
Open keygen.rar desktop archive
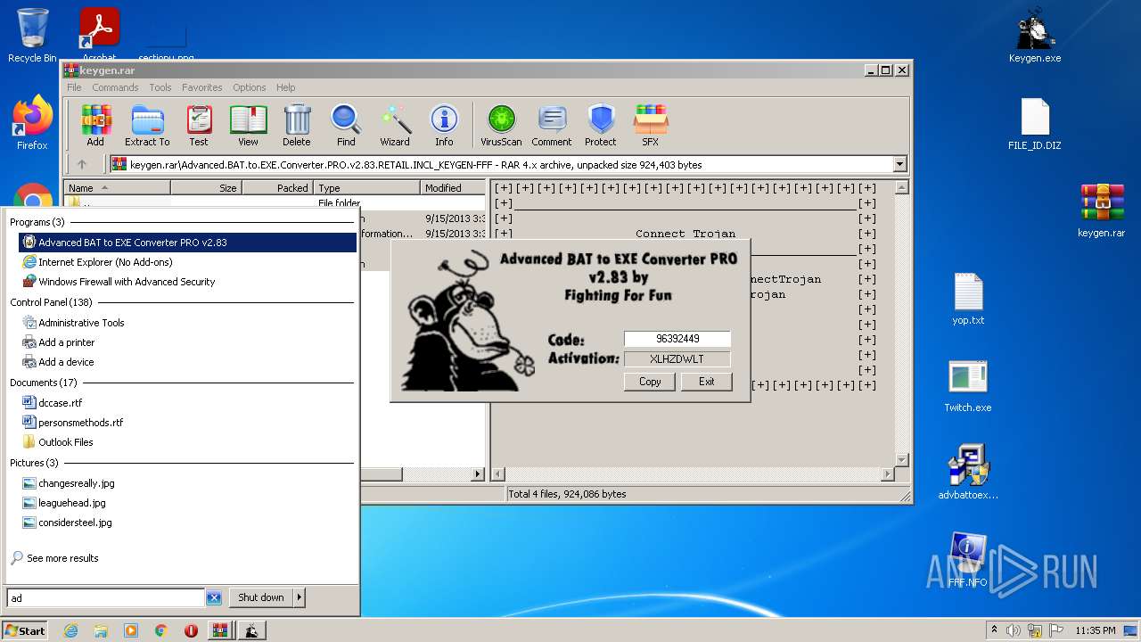1102,210
